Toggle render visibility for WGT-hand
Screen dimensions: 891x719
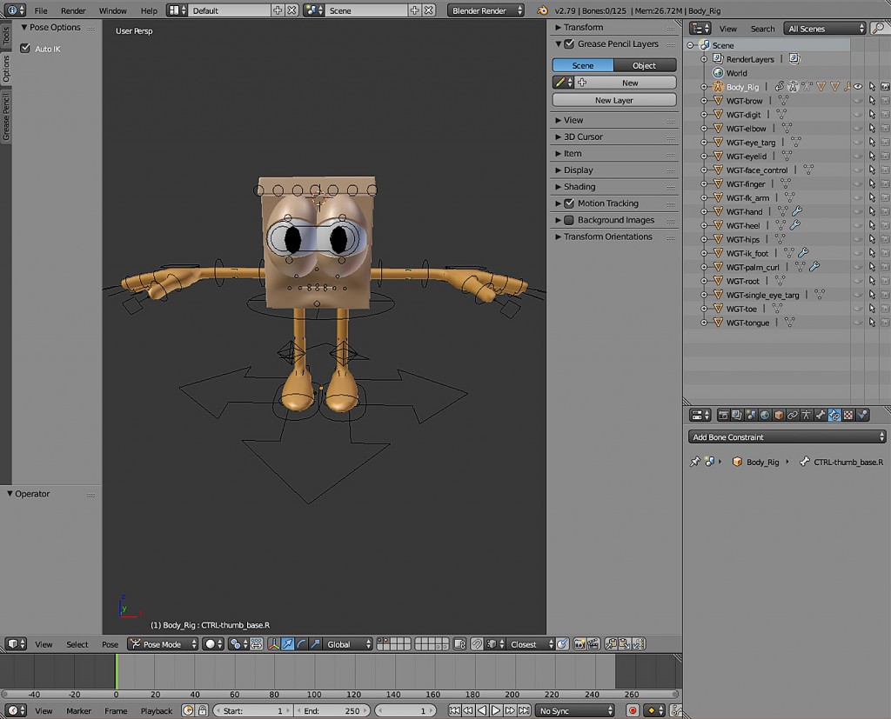coord(884,211)
